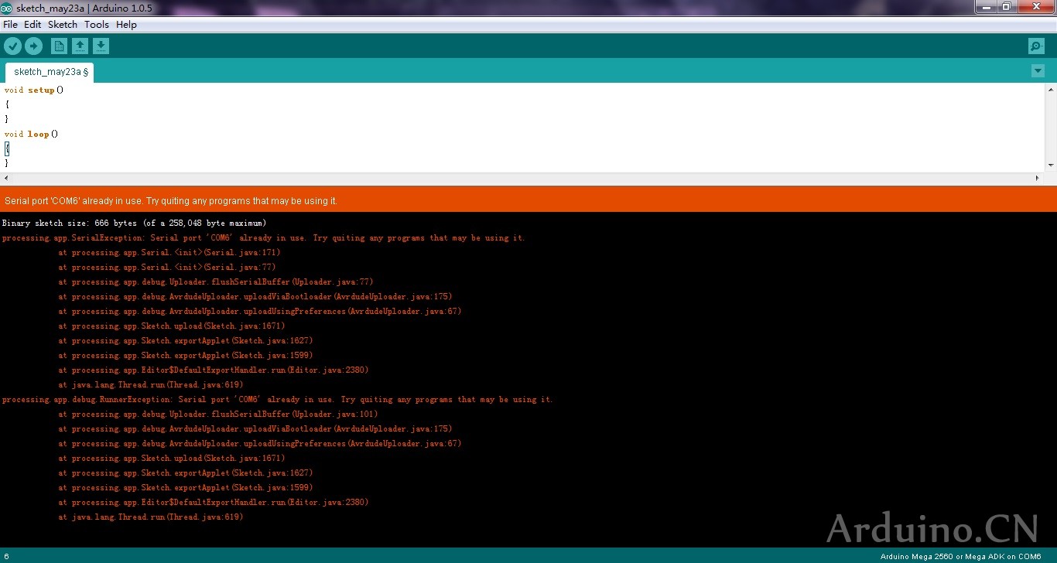Click 'Arduino Mega 2560 or Mega ADK on COM6' status text
This screenshot has height=563, width=1057.
pos(960,557)
